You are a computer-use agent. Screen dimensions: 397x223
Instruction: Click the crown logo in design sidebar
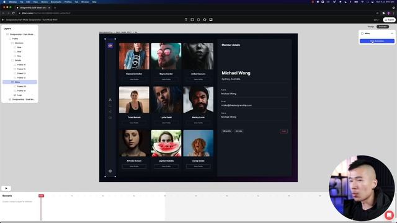110,45
